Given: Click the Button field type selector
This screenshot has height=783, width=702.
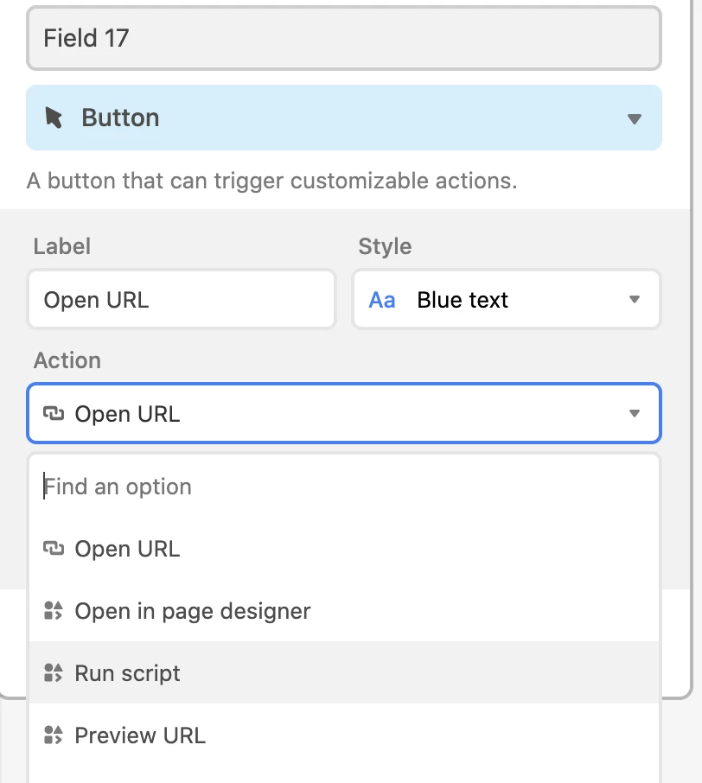Looking at the screenshot, I should 344,118.
